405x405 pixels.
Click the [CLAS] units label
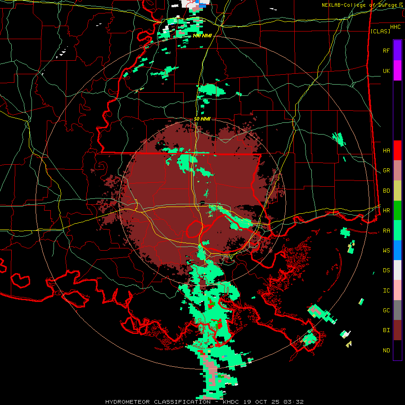point(380,31)
